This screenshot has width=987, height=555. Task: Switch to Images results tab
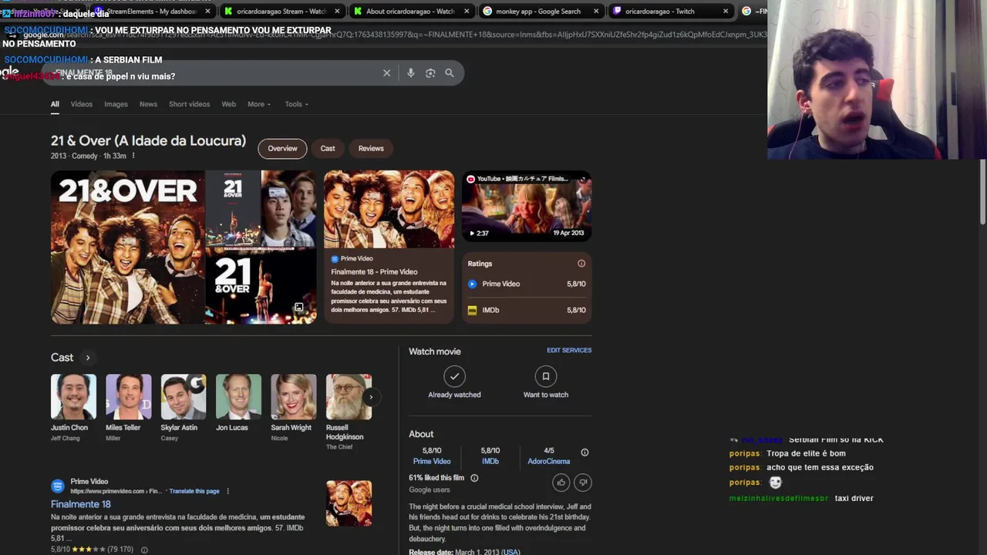click(x=116, y=104)
